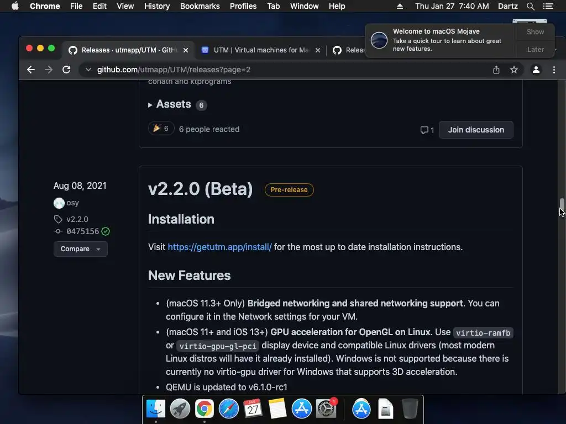Switch to the UTM Virtual machines tab
Image resolution: width=566 pixels, height=424 pixels.
[261, 50]
